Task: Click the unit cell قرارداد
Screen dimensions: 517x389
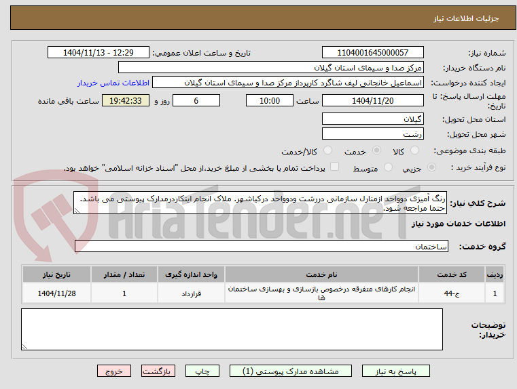Action: [191, 293]
